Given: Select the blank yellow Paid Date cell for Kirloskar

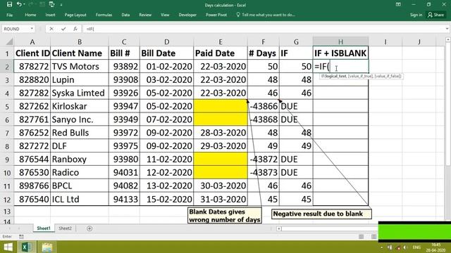Looking at the screenshot, I should [221, 106].
